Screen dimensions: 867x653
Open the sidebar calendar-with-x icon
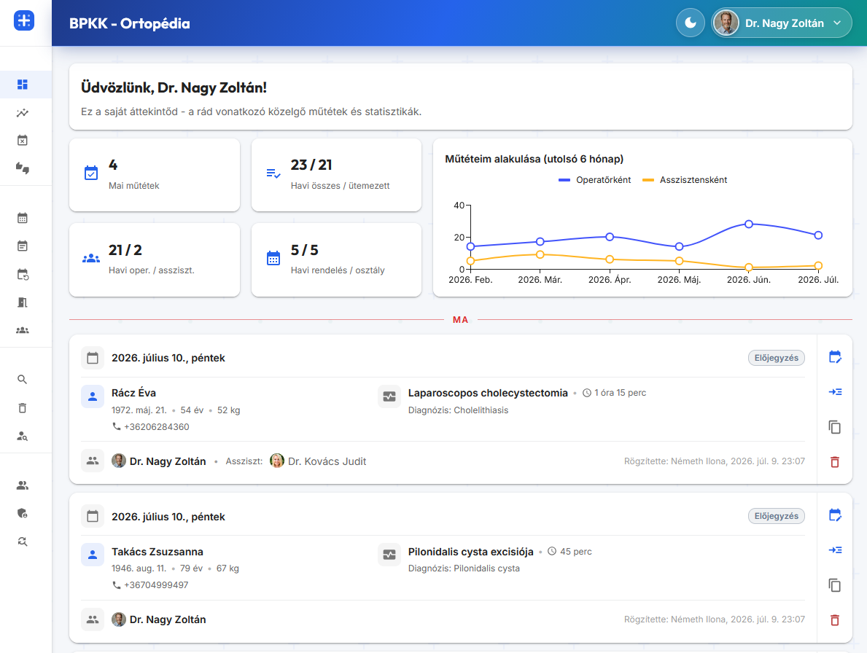pyautogui.click(x=22, y=141)
